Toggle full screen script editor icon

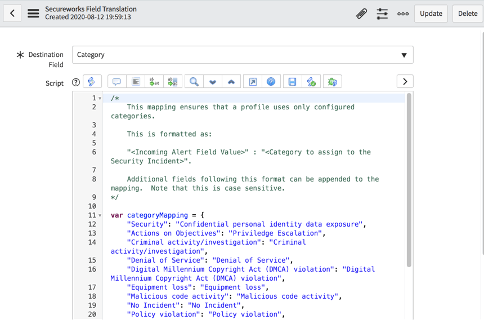[x=253, y=82]
